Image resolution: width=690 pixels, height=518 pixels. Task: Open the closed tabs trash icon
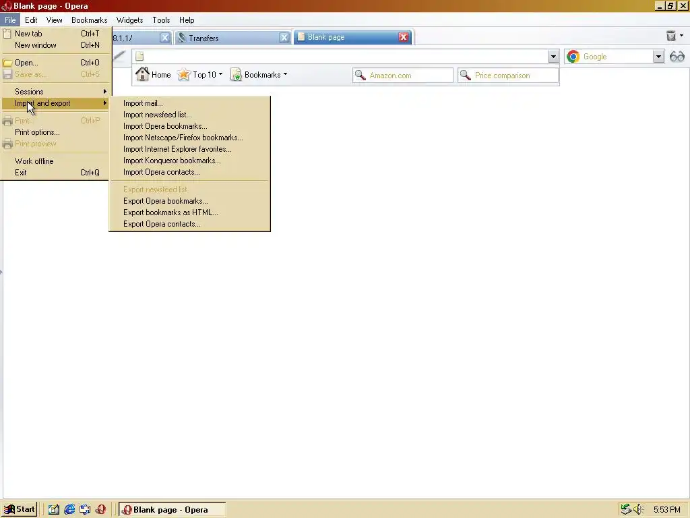670,36
